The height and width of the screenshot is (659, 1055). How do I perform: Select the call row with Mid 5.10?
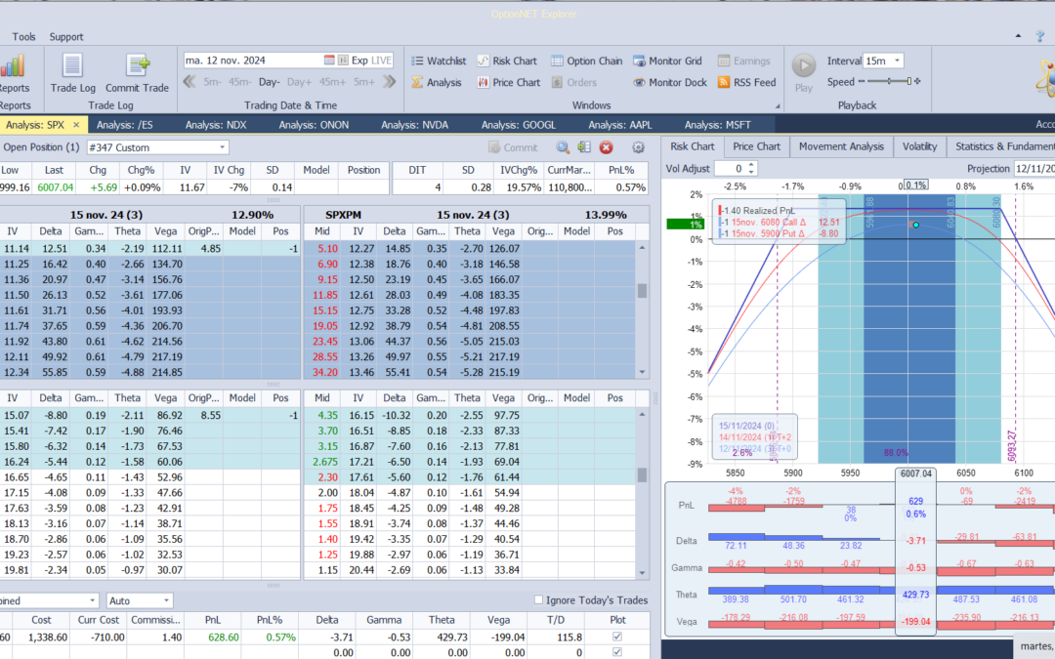470,249
